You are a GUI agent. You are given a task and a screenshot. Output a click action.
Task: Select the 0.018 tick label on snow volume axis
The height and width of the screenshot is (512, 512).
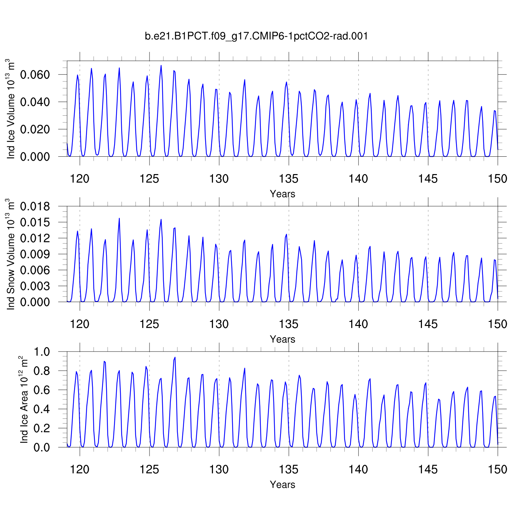pyautogui.click(x=35, y=207)
